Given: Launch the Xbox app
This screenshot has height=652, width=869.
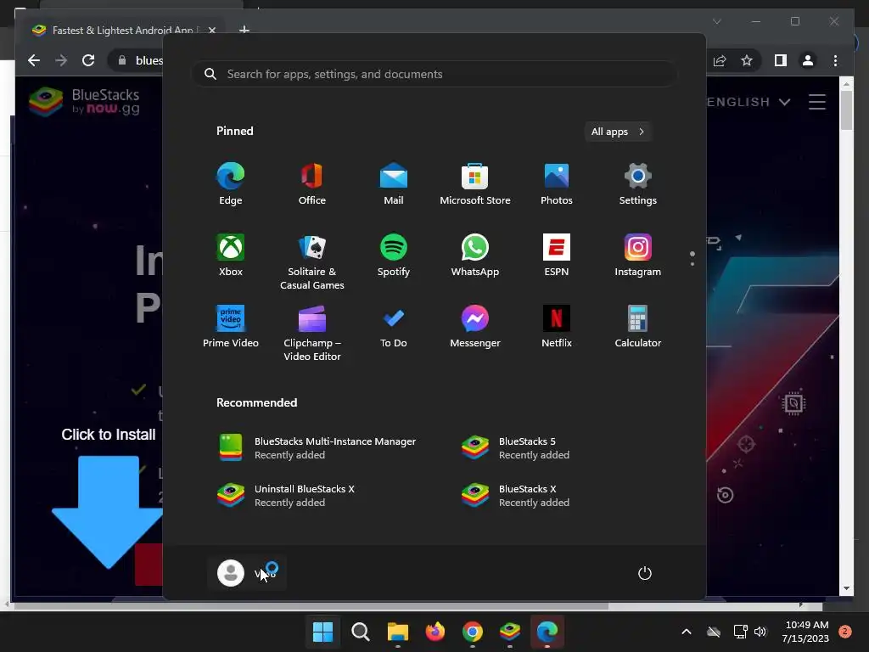Looking at the screenshot, I should [231, 255].
